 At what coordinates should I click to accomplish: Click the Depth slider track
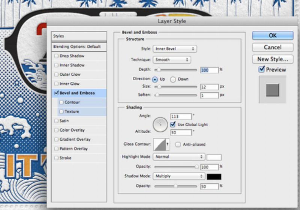click(175, 70)
